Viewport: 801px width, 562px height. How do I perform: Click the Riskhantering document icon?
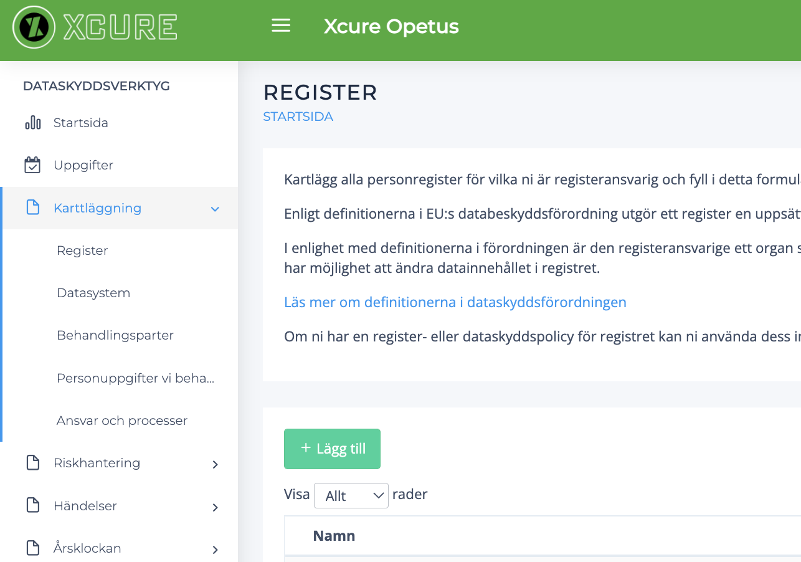pyautogui.click(x=32, y=463)
